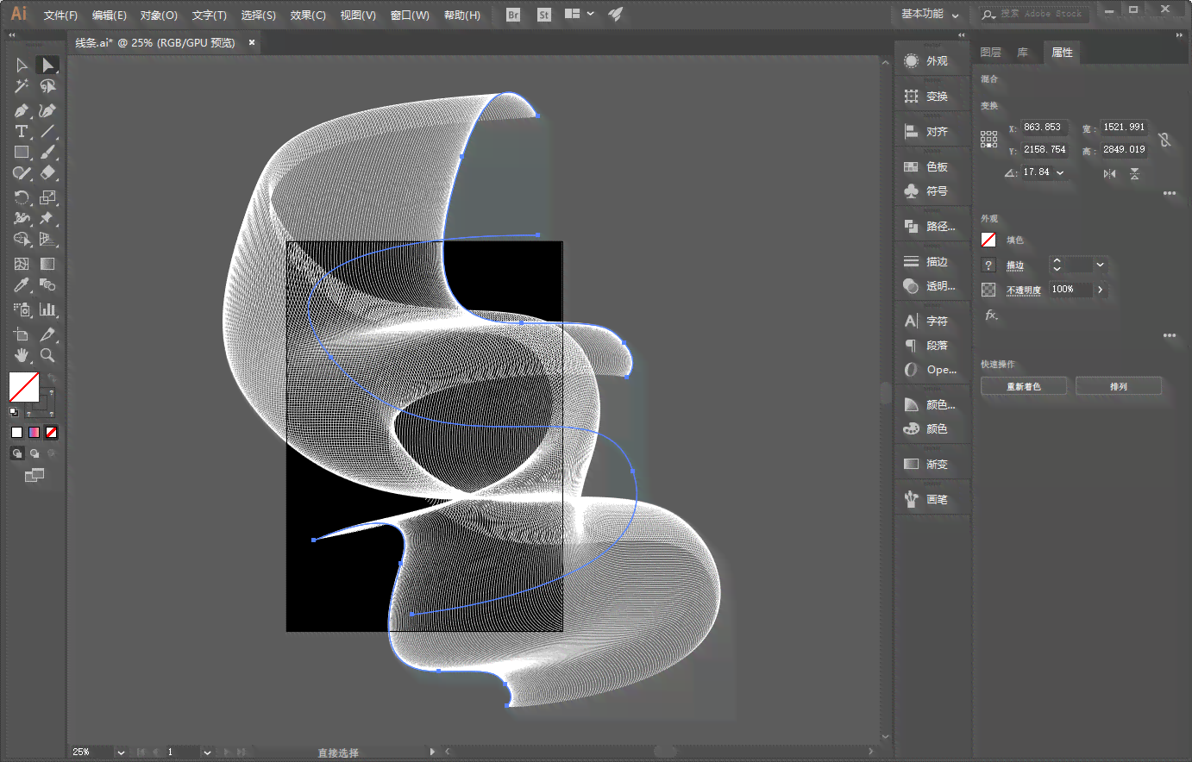Viewport: 1192px width, 762px height.
Task: Open the artboard number dropdown
Action: (x=207, y=753)
